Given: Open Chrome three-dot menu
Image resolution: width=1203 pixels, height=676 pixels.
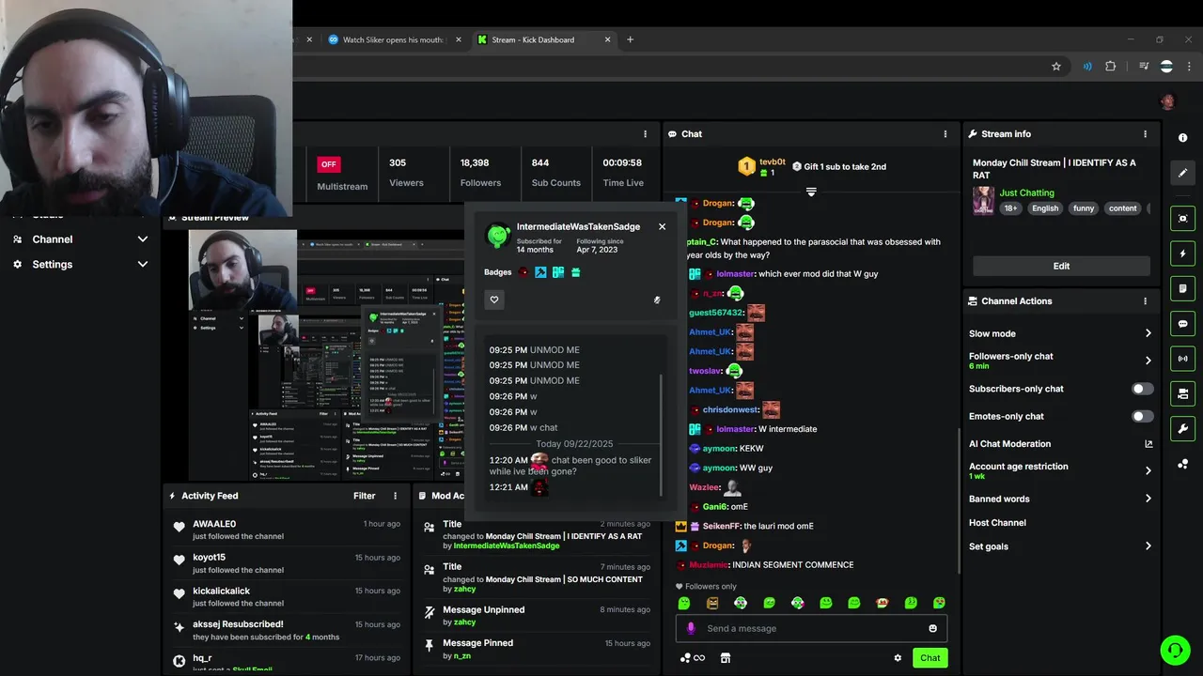Looking at the screenshot, I should pos(1188,67).
